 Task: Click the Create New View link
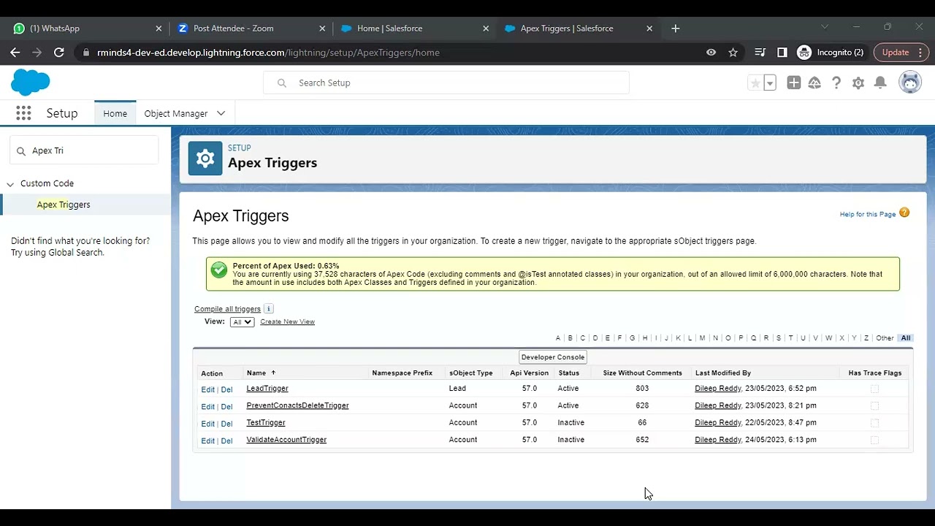[287, 321]
